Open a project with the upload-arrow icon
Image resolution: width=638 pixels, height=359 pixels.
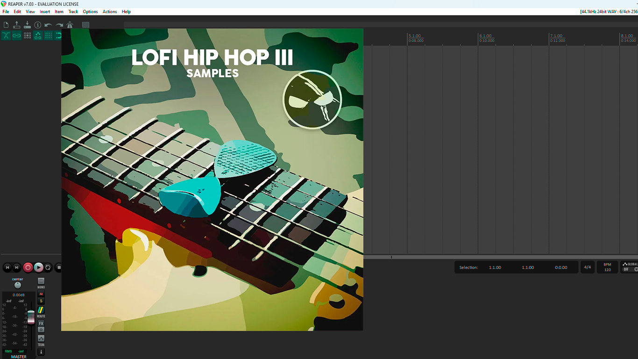(x=17, y=25)
